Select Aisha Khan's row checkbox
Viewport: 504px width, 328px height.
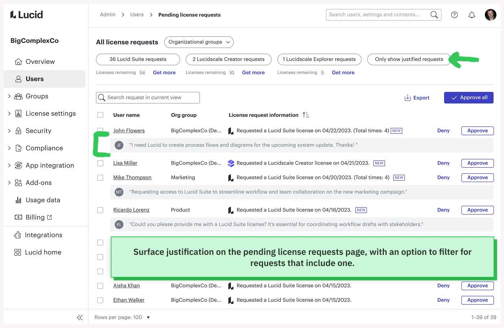tap(100, 286)
